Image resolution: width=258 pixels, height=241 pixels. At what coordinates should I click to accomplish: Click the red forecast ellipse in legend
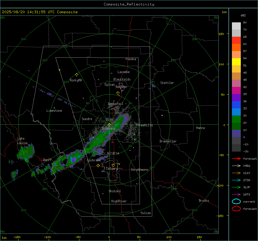[236, 209]
